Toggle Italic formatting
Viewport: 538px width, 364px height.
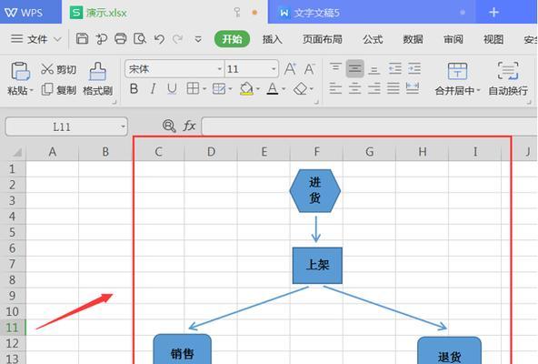(153, 89)
